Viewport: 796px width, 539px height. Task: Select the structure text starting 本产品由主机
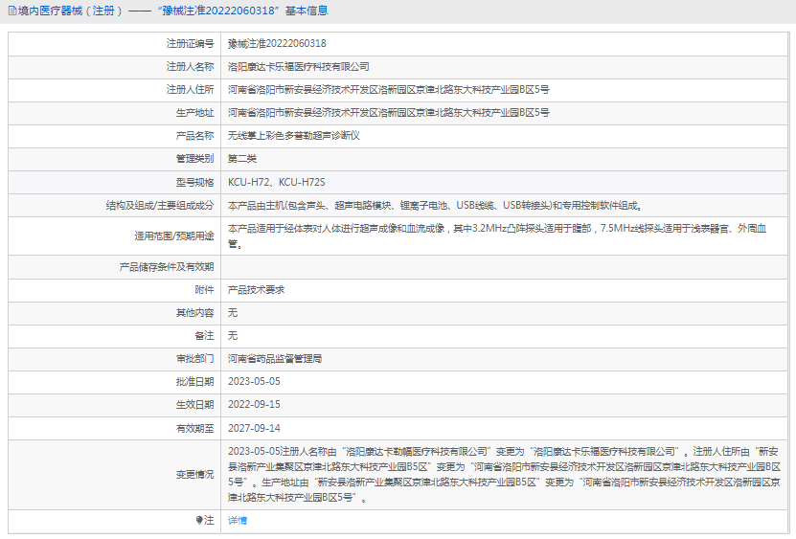[435, 206]
